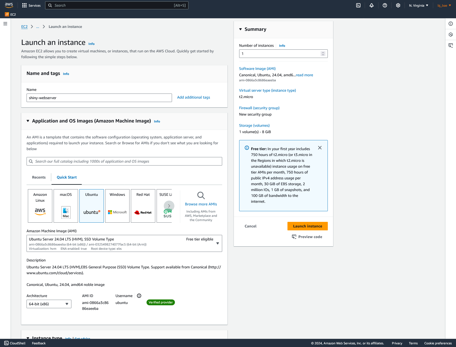456x347 pixels.
Task: Click the Launch instance button
Action: click(x=307, y=226)
